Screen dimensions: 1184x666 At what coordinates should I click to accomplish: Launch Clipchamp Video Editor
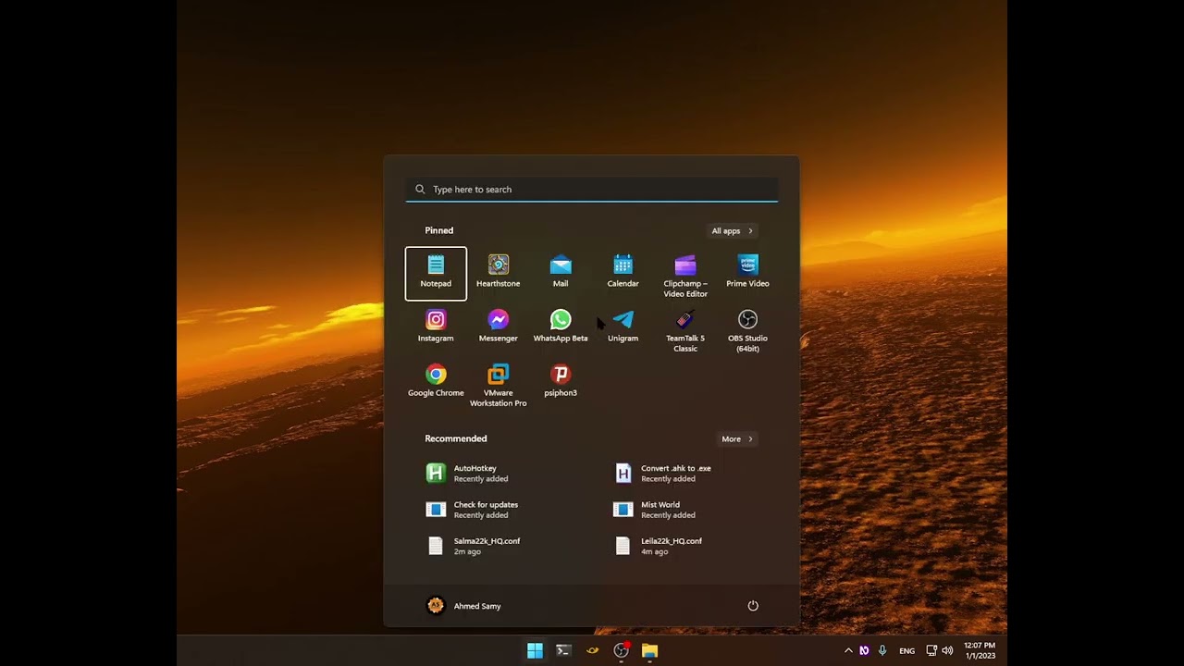tap(685, 277)
